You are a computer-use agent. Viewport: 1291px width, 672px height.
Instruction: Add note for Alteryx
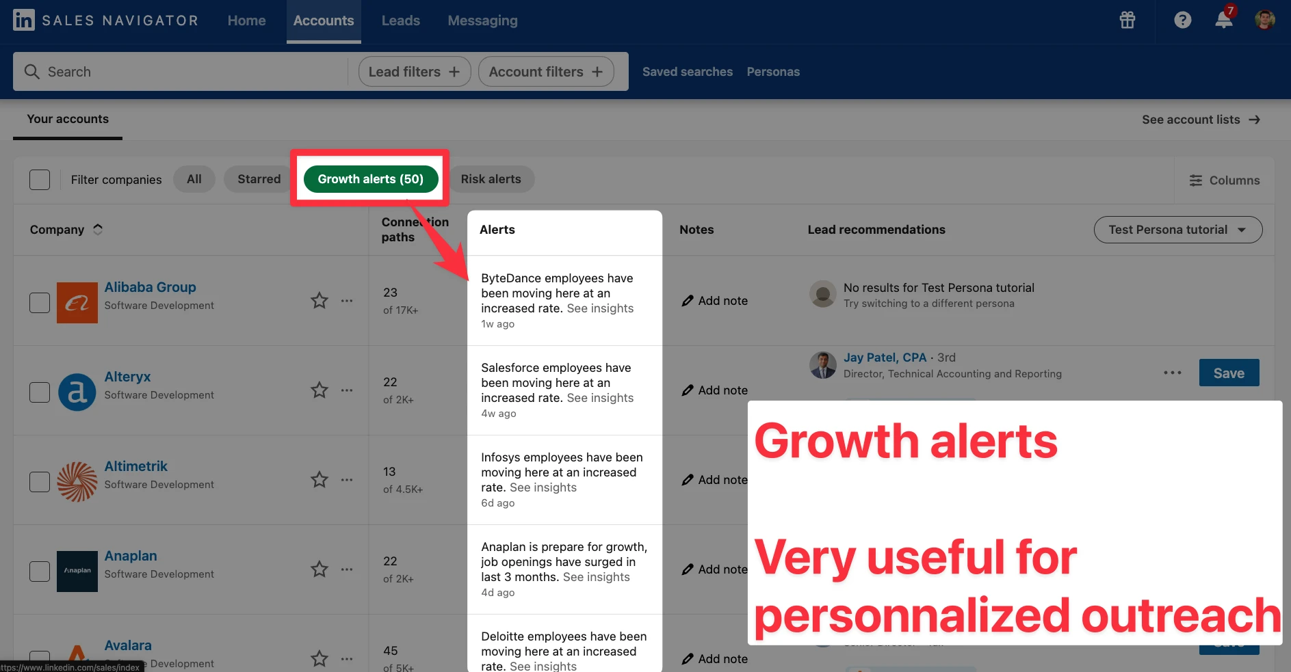tap(715, 390)
